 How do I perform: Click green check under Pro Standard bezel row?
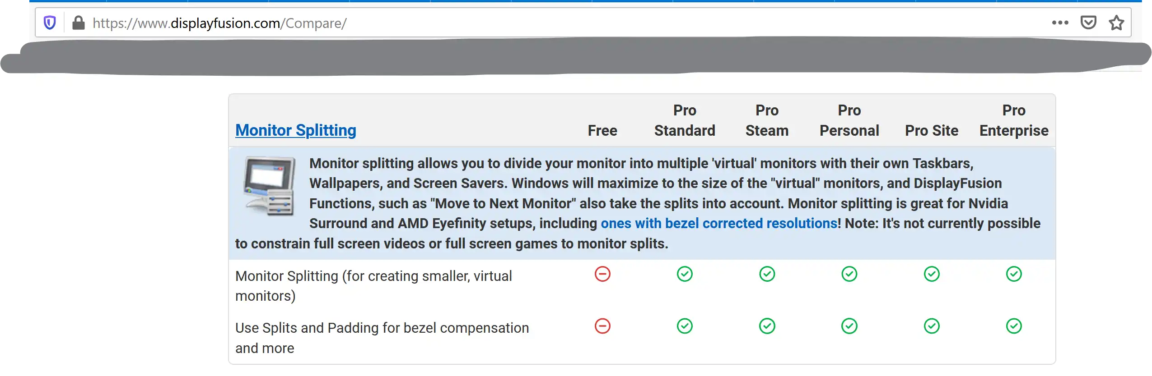684,326
